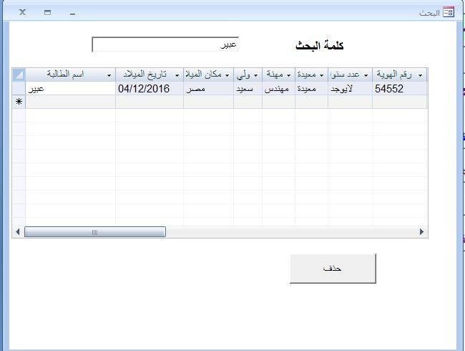Minimize the البحث window
Image resolution: width=465 pixels, height=351 pixels.
point(73,13)
